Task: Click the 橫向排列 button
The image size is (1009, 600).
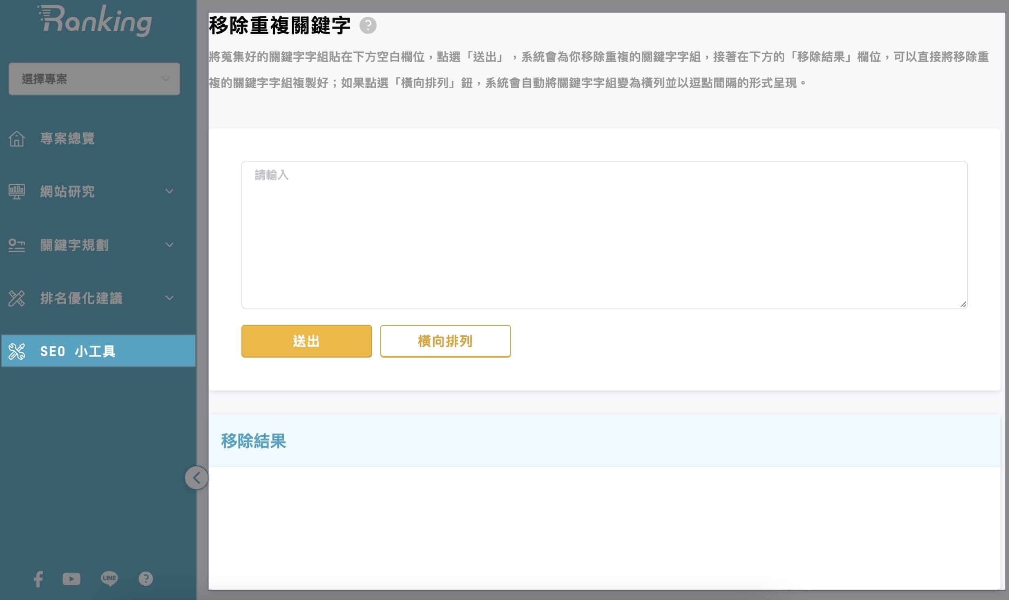Action: click(445, 341)
